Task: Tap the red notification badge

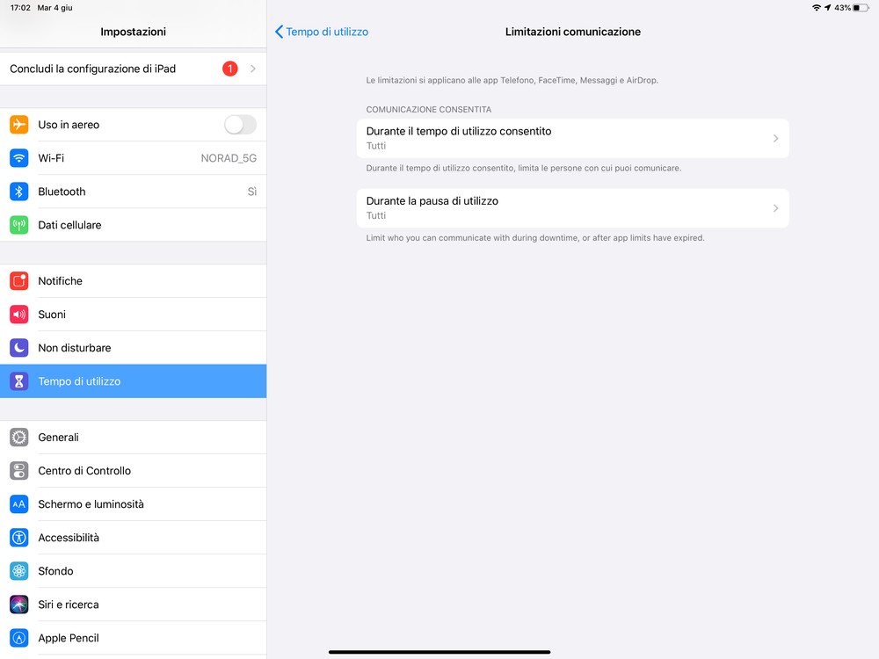Action: (x=229, y=69)
